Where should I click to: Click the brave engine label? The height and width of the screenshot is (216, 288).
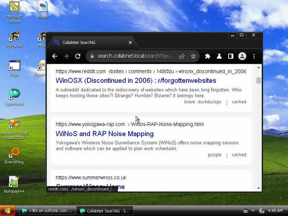pyautogui.click(x=190, y=102)
